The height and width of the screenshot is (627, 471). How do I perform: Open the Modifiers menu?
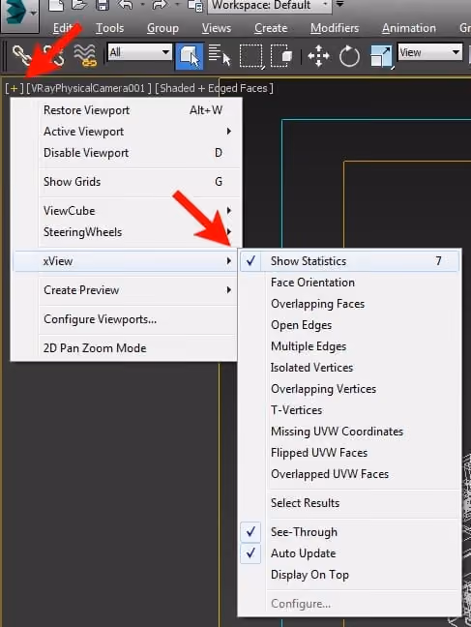pos(335,28)
